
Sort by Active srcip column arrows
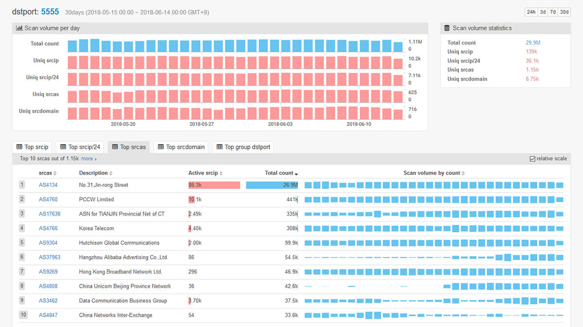[221, 173]
